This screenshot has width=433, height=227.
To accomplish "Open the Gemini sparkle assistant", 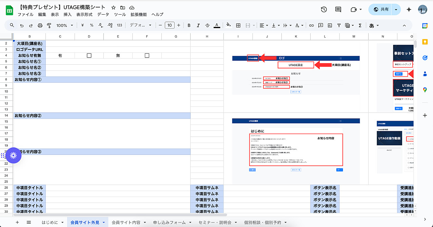I will pos(409,9).
